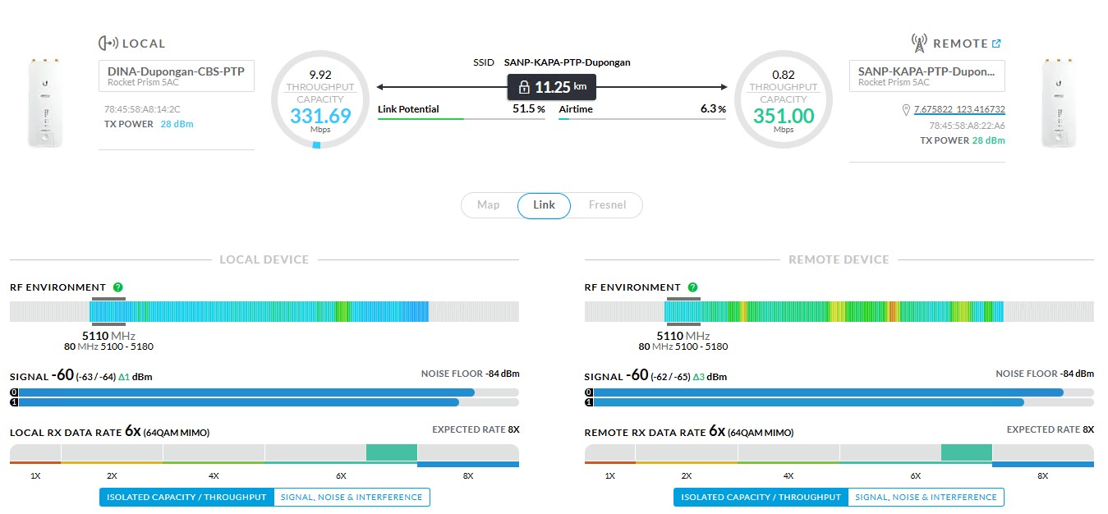Click the remote Rocket Prism device image
The image size is (1108, 514).
click(x=1059, y=103)
